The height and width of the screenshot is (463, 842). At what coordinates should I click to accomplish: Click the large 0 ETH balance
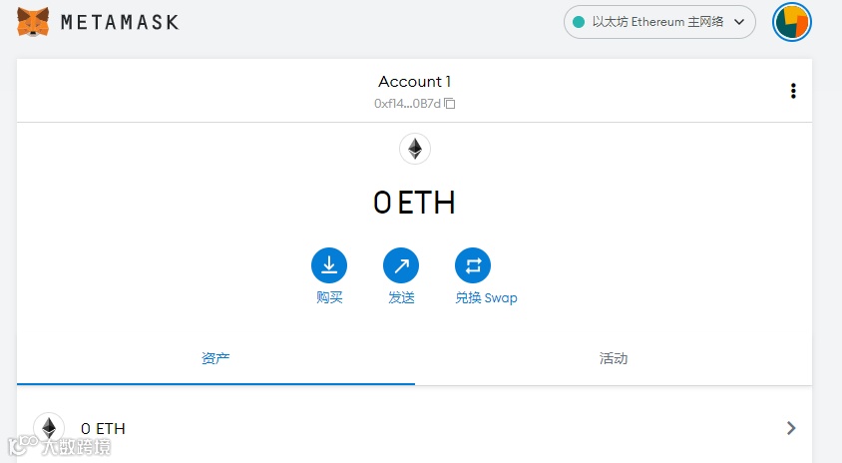pyautogui.click(x=414, y=203)
